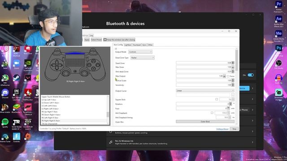This screenshot has height=161, width=287.
Task: Click the blue lightbar on the controller
Action: click(x=75, y=53)
